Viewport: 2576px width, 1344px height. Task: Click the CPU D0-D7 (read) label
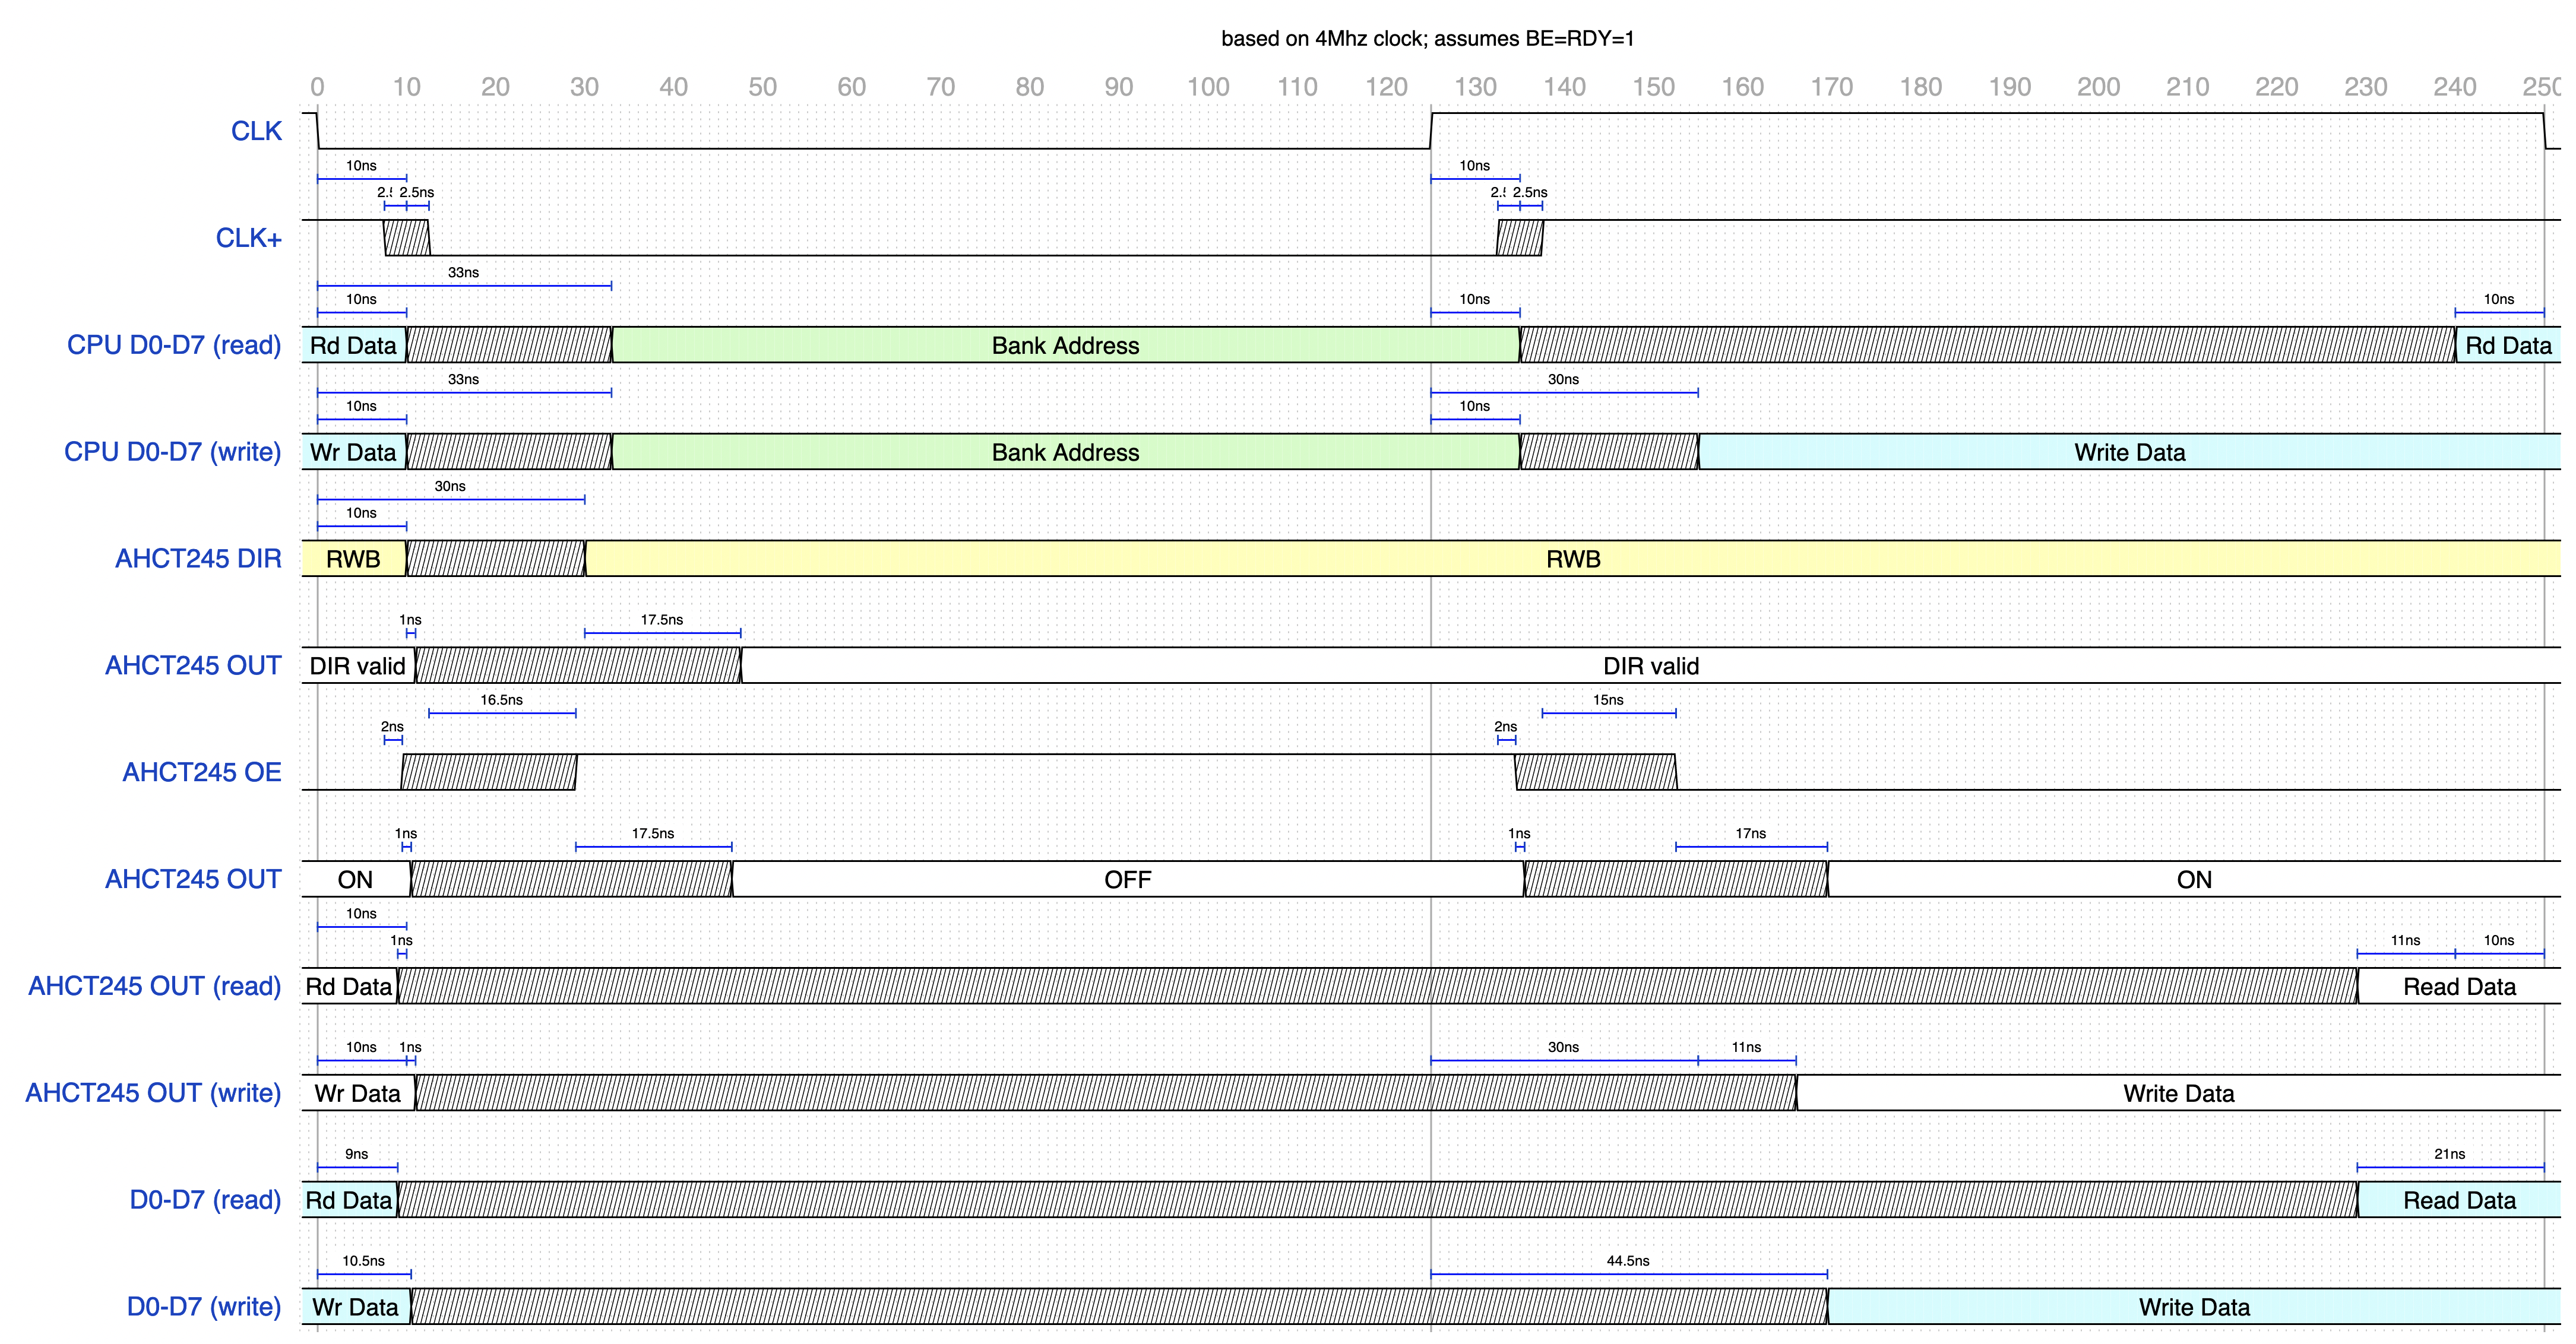(x=173, y=345)
